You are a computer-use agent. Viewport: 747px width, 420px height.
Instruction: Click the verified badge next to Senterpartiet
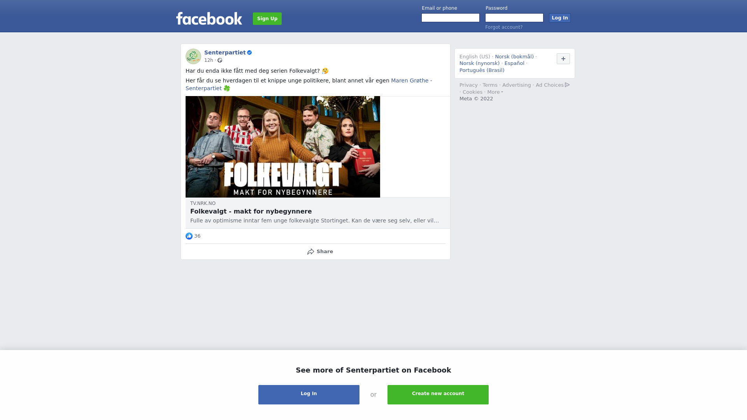249,52
